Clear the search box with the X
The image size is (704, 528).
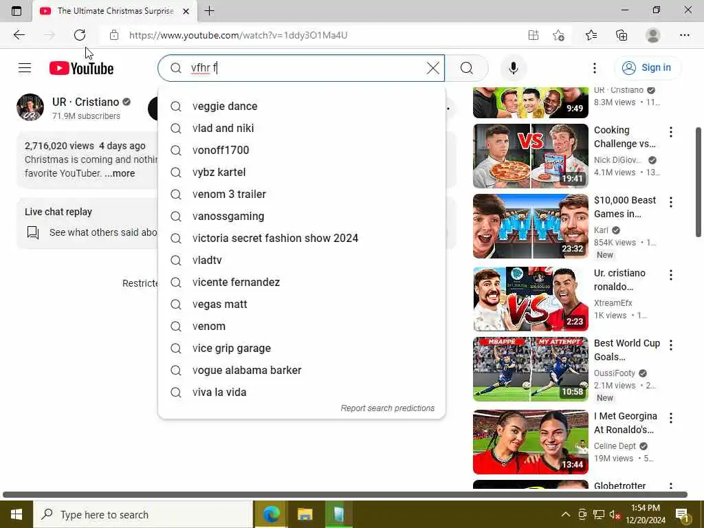[433, 68]
